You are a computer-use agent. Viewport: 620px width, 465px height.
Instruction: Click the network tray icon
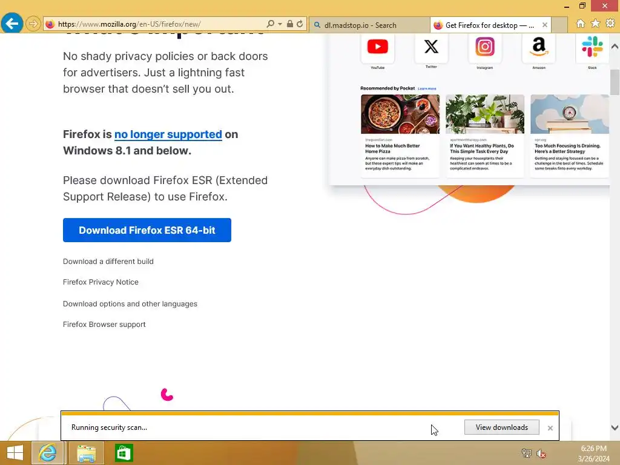[526, 453]
